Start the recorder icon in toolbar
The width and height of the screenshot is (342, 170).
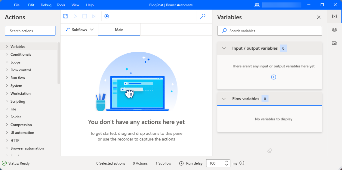point(107,16)
